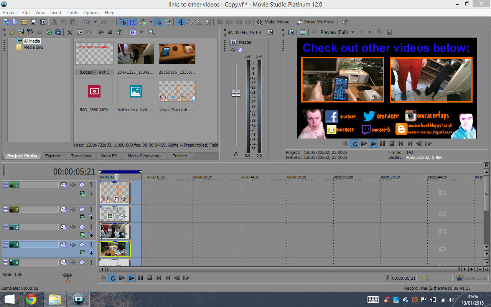Image resolution: width=491 pixels, height=307 pixels.
Task: Click the Search media magnifier icon
Action: pyautogui.click(x=152, y=32)
